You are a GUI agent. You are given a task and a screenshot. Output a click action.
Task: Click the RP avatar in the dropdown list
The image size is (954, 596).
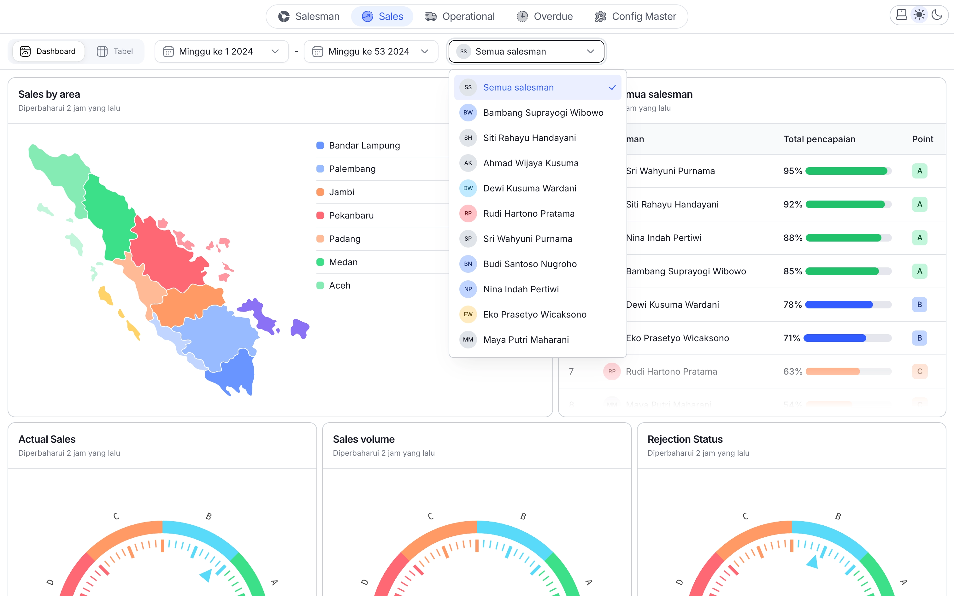pos(468,214)
